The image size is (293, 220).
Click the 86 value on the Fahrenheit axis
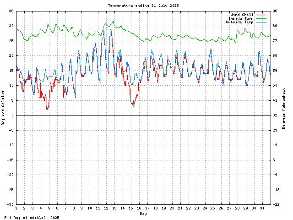point(275,26)
